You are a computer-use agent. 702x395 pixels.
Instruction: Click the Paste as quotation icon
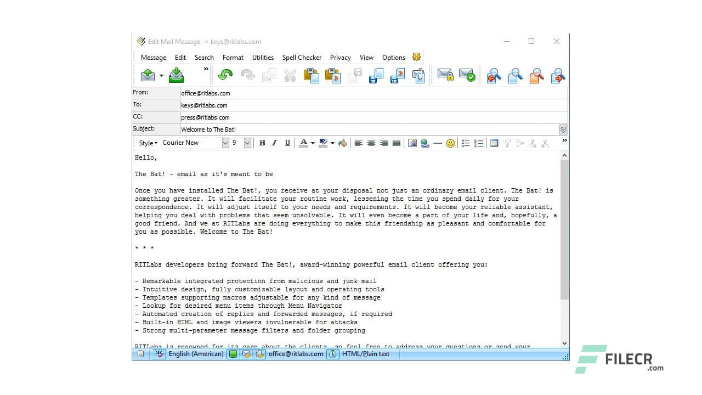(333, 75)
